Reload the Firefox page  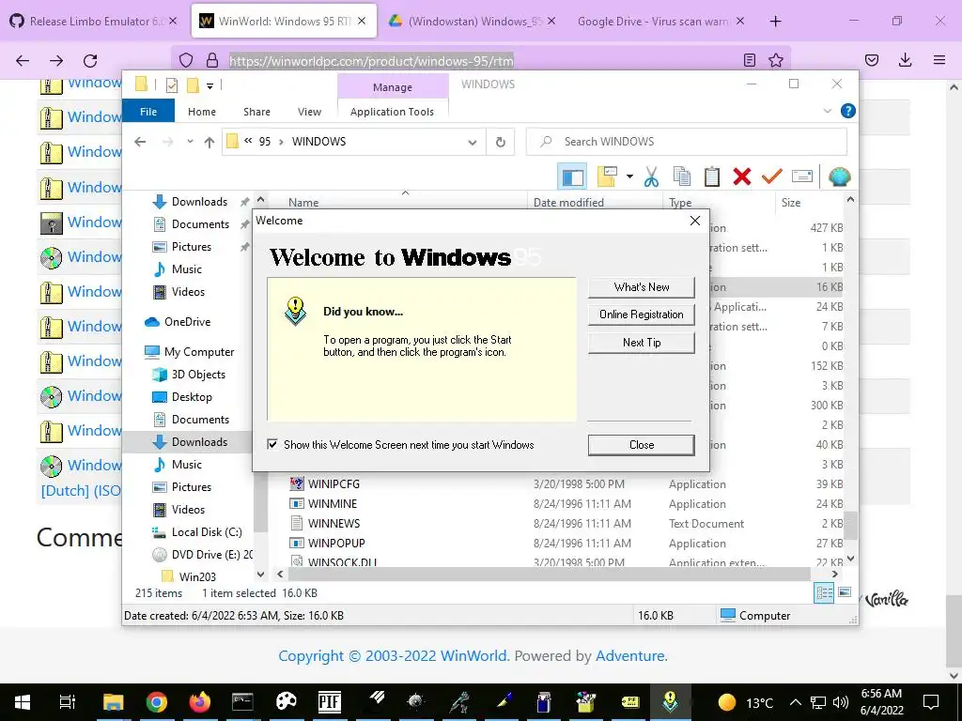click(90, 60)
